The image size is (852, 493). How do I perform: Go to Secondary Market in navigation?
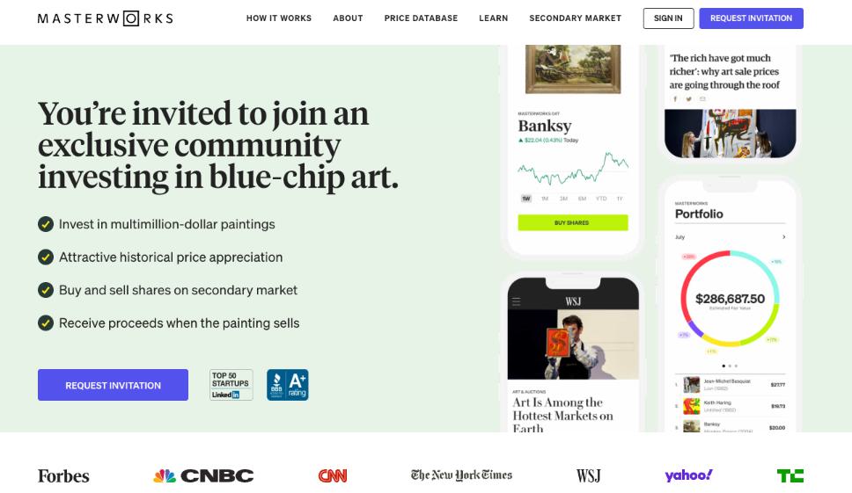(x=575, y=18)
